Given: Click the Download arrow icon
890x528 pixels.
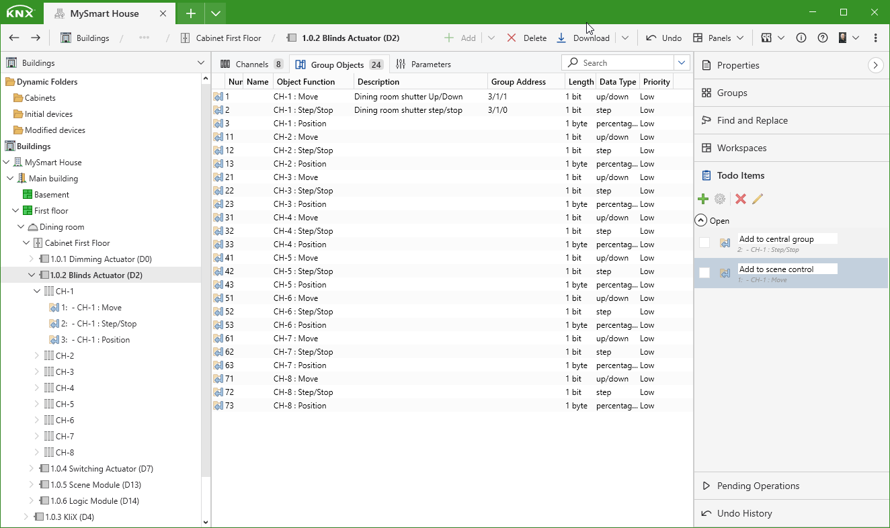Looking at the screenshot, I should pos(561,38).
